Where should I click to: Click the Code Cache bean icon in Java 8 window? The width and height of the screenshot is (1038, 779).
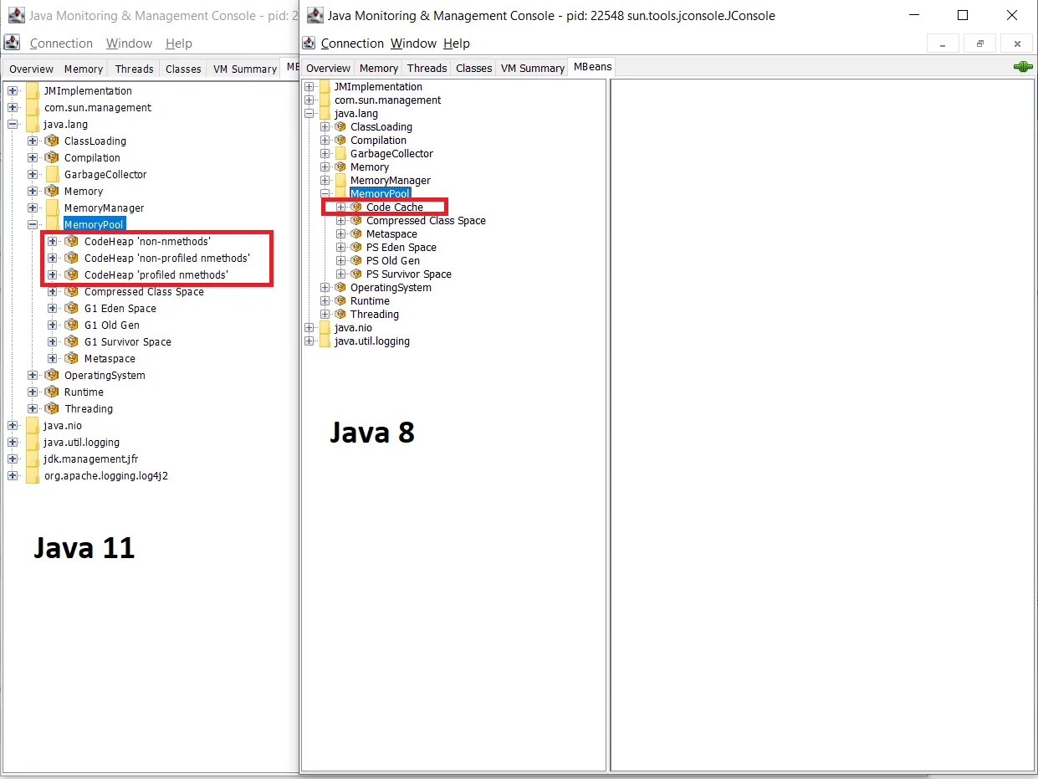point(356,207)
